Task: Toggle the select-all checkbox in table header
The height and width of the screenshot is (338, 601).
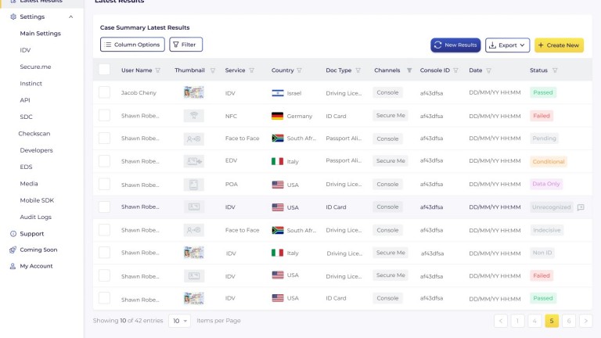Action: point(104,70)
